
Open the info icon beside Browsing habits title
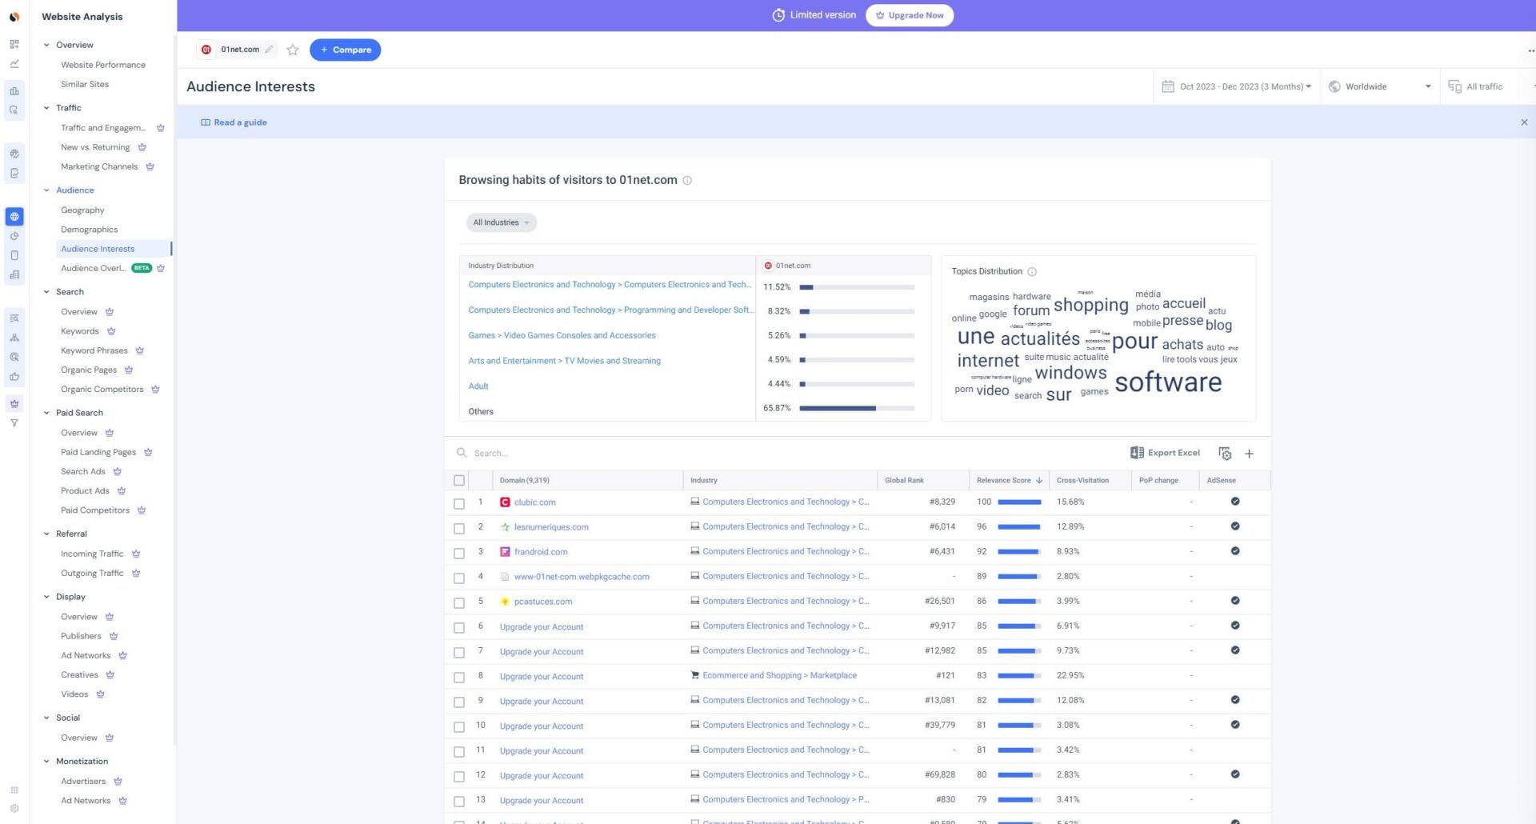(x=687, y=181)
